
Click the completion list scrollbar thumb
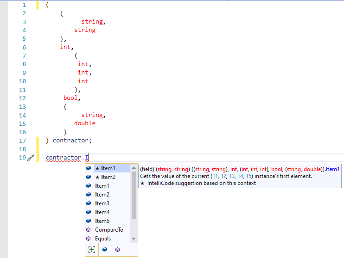point(134,195)
